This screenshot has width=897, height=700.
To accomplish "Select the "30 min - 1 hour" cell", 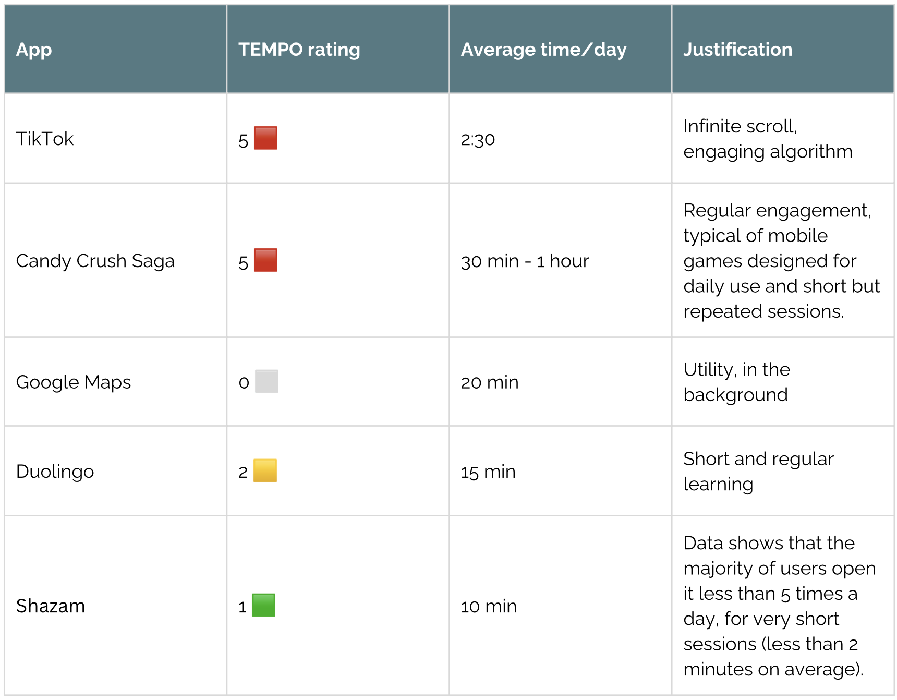I will 525,261.
